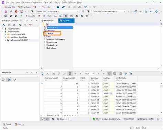Close the Properties panel
This screenshot has width=163, height=130.
coord(37,72)
